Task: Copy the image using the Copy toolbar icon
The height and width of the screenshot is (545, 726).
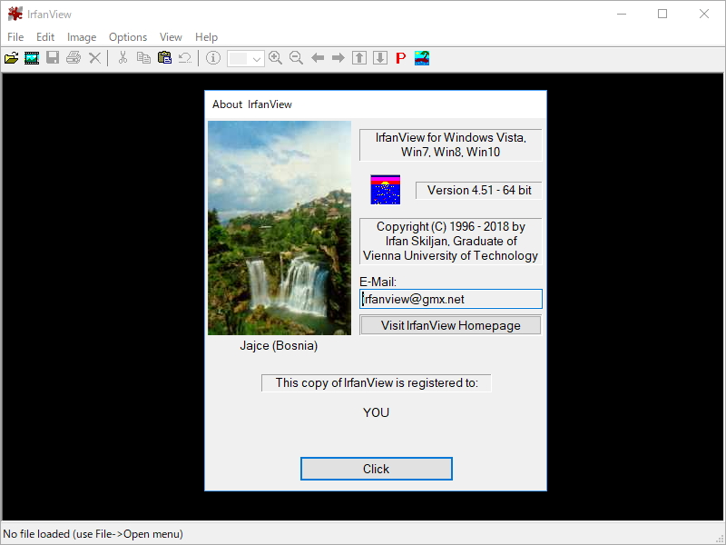Action: (x=143, y=57)
